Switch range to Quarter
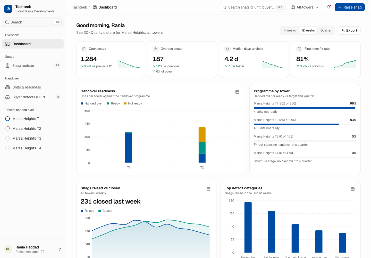This screenshot has width=371, height=258. pyautogui.click(x=326, y=30)
